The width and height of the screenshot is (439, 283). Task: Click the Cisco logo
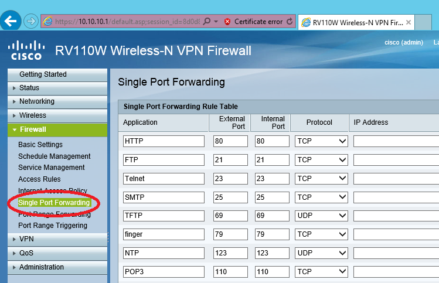(26, 50)
